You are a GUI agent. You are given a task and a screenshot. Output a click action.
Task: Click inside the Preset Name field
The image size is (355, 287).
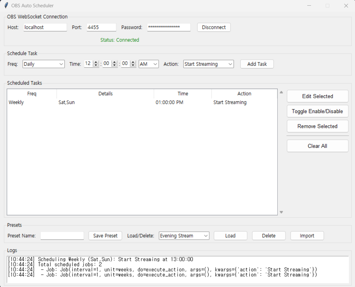pyautogui.click(x=62, y=236)
